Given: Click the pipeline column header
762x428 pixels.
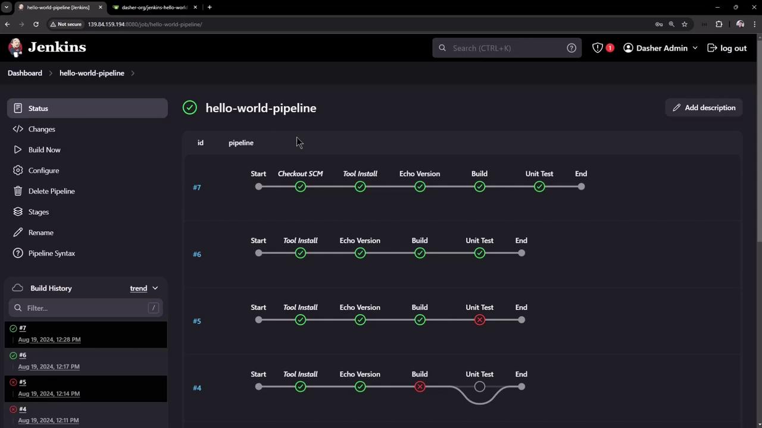Looking at the screenshot, I should pos(241,143).
